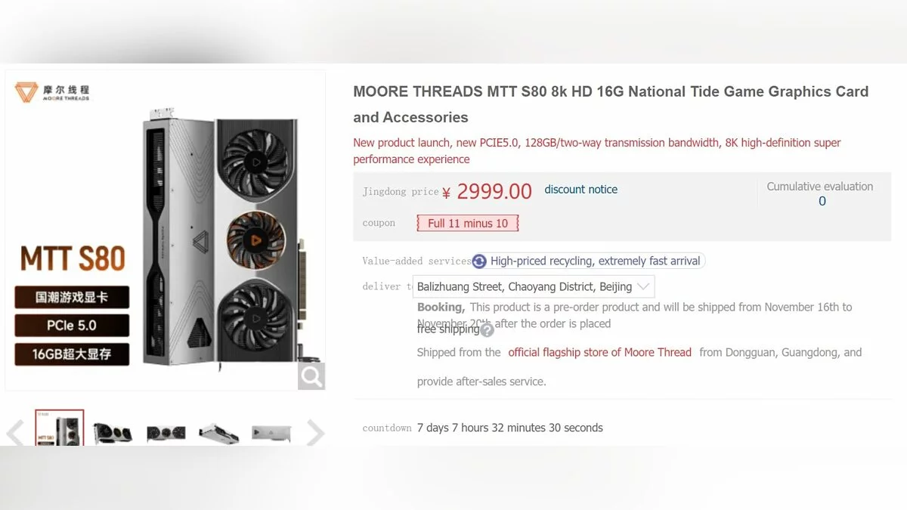Viewport: 907px width, 510px height.
Task: Click the High-priced recycling, extremely fast arrival service
Action: (595, 261)
